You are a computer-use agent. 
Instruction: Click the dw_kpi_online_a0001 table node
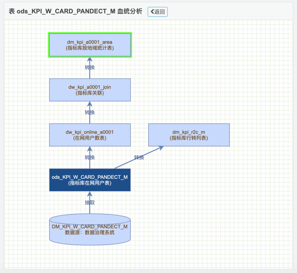pos(90,135)
